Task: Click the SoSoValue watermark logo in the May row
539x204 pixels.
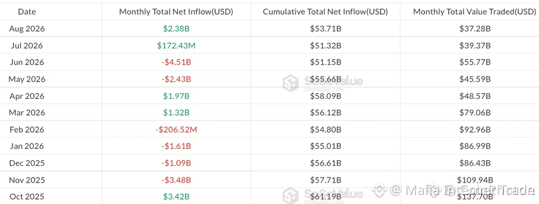Action: coord(322,83)
